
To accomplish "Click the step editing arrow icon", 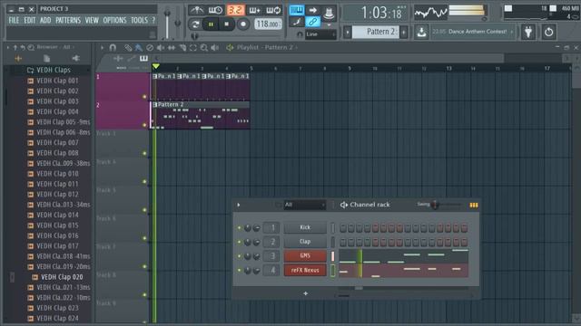I will click(313, 10).
